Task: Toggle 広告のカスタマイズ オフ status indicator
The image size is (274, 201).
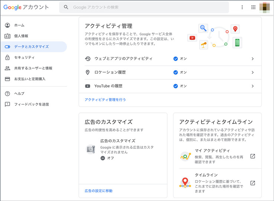Action: click(103, 158)
